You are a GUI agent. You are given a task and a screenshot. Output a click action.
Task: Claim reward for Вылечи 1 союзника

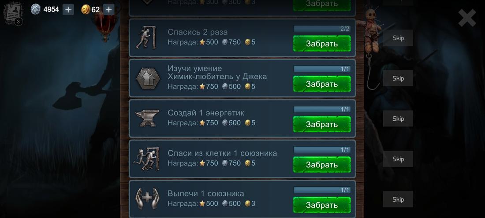pyautogui.click(x=322, y=205)
